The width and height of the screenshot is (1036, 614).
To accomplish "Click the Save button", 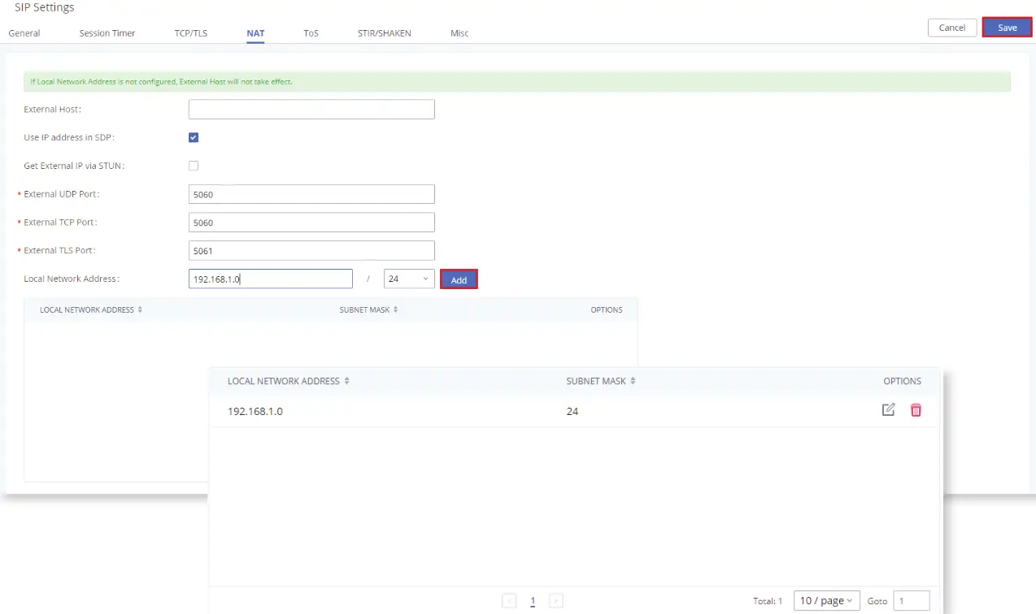I will 1007,28.
